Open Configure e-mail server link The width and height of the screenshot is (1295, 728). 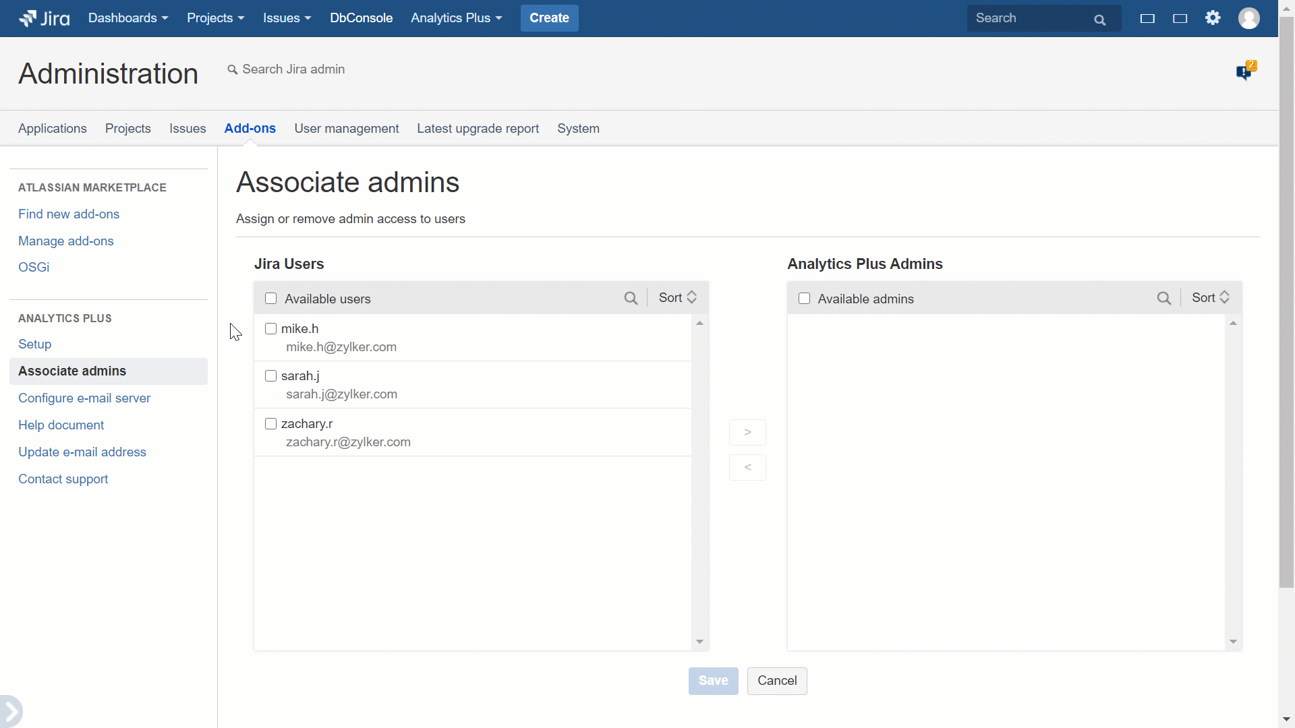[84, 398]
